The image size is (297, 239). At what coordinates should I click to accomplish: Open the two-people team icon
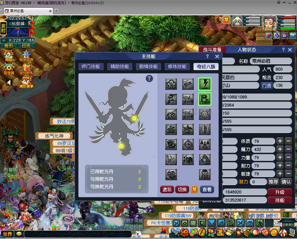[211, 233]
